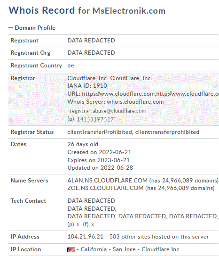The image size is (219, 256).
Task: Click the Registrant label
Action: tap(24, 41)
